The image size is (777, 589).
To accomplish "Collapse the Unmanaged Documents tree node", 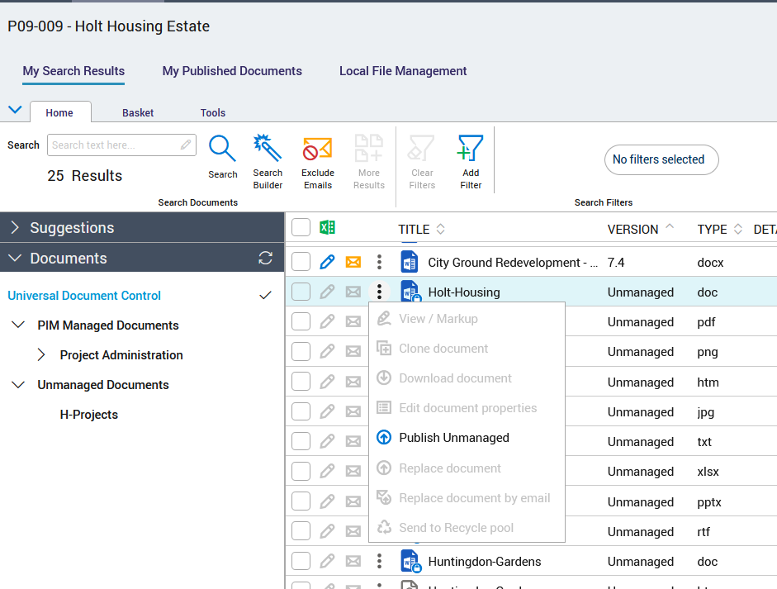I will [18, 384].
